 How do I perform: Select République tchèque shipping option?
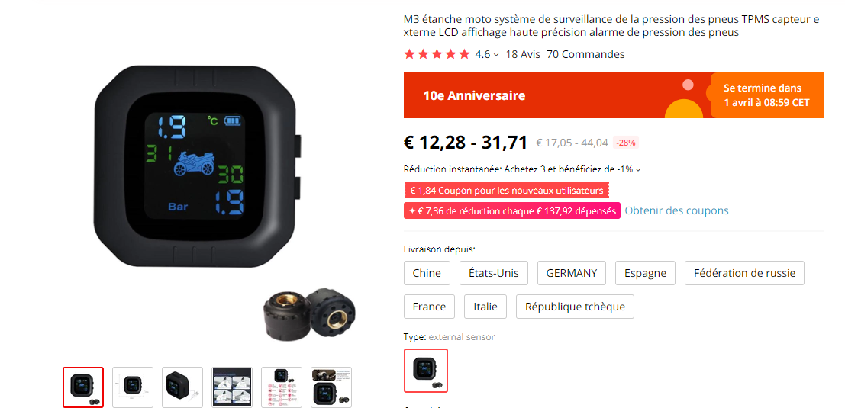point(575,307)
